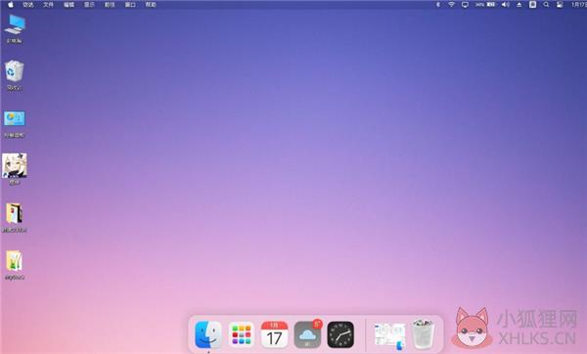Open the 文件 (File) menu

pos(48,5)
